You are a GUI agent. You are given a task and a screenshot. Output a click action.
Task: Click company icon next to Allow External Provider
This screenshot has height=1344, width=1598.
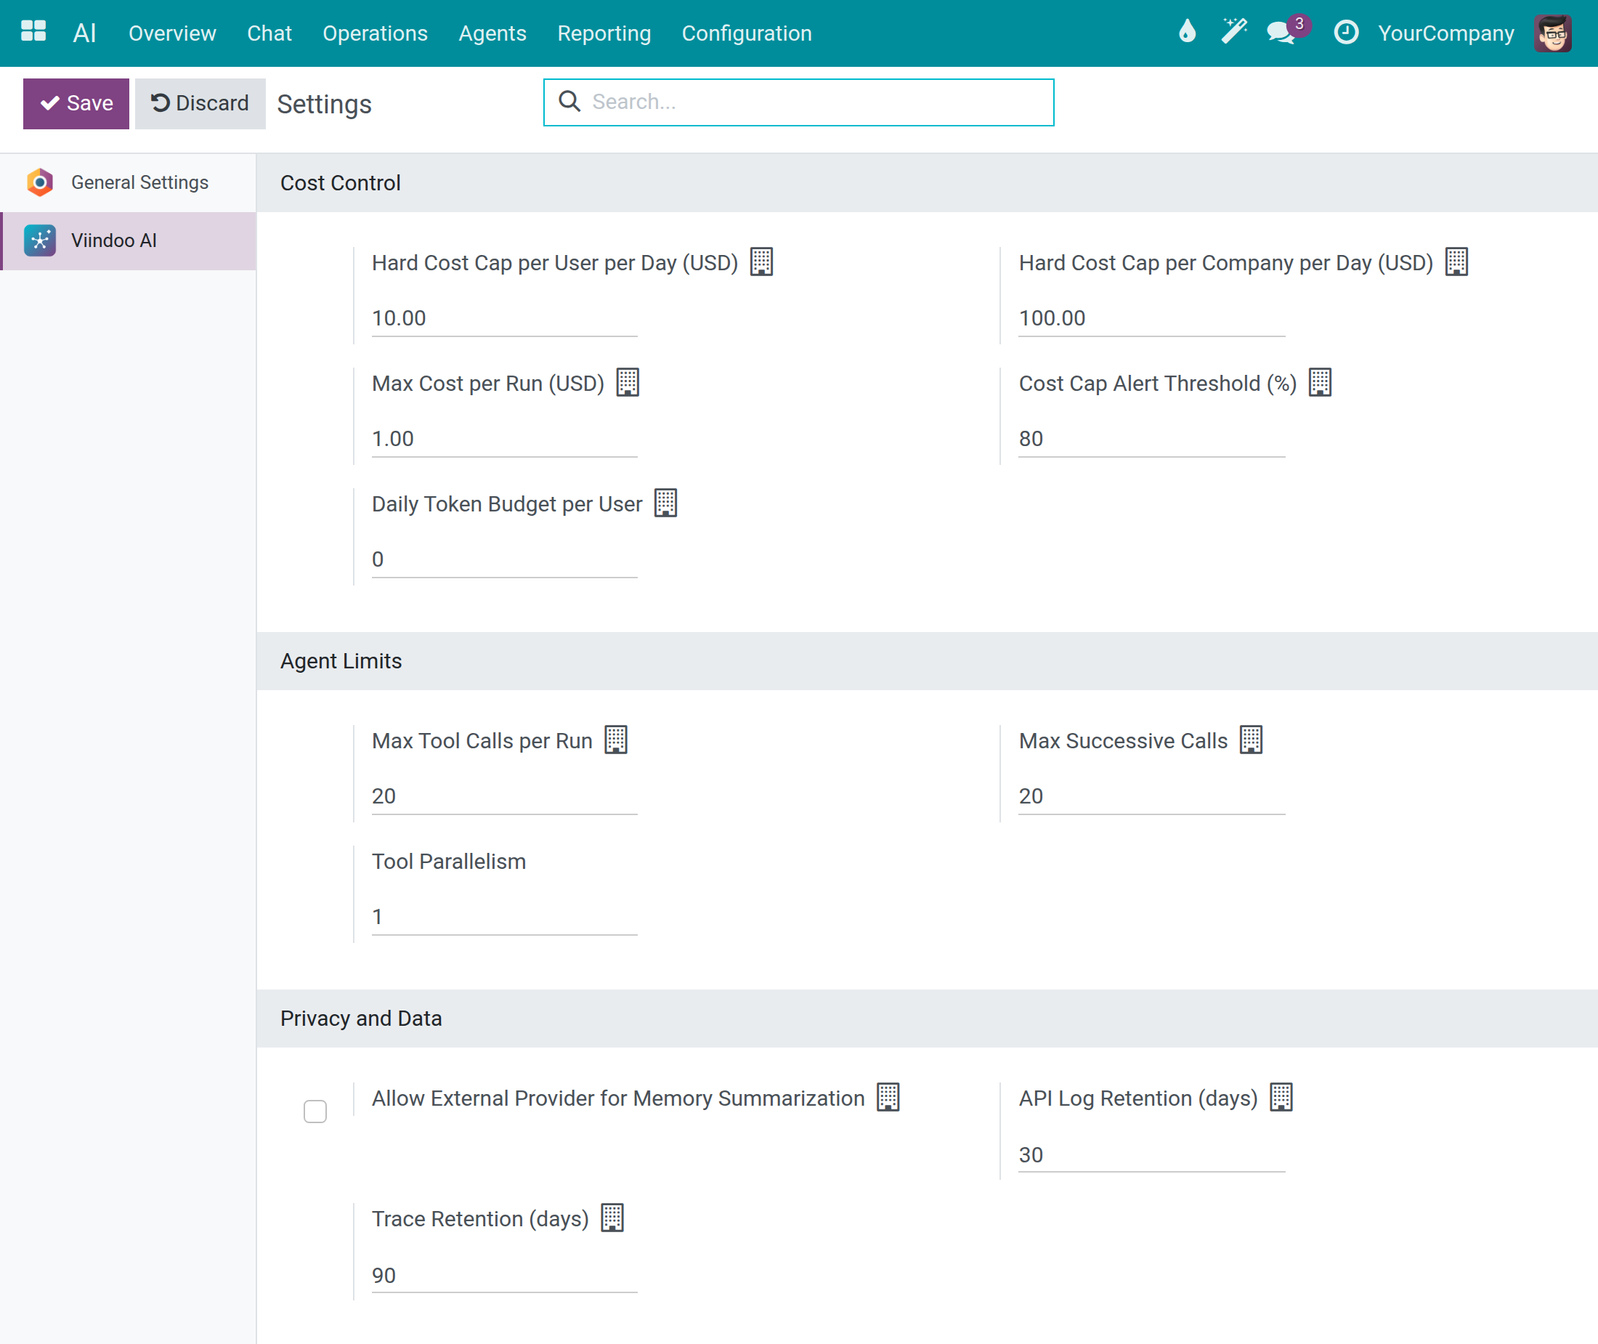[x=888, y=1097]
